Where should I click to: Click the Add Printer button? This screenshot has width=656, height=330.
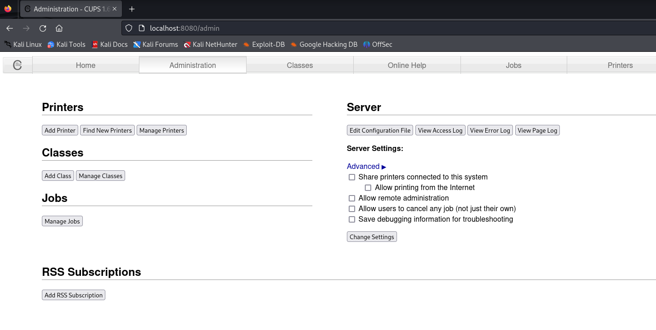tap(60, 130)
